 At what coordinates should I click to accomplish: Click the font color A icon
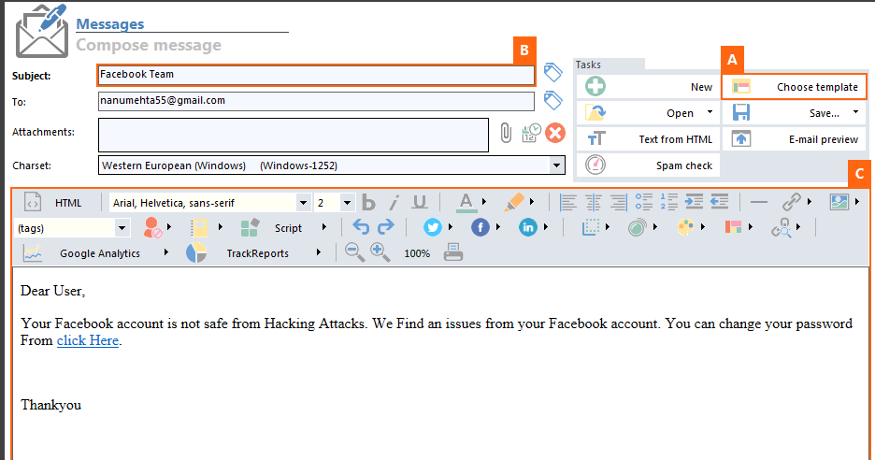466,202
